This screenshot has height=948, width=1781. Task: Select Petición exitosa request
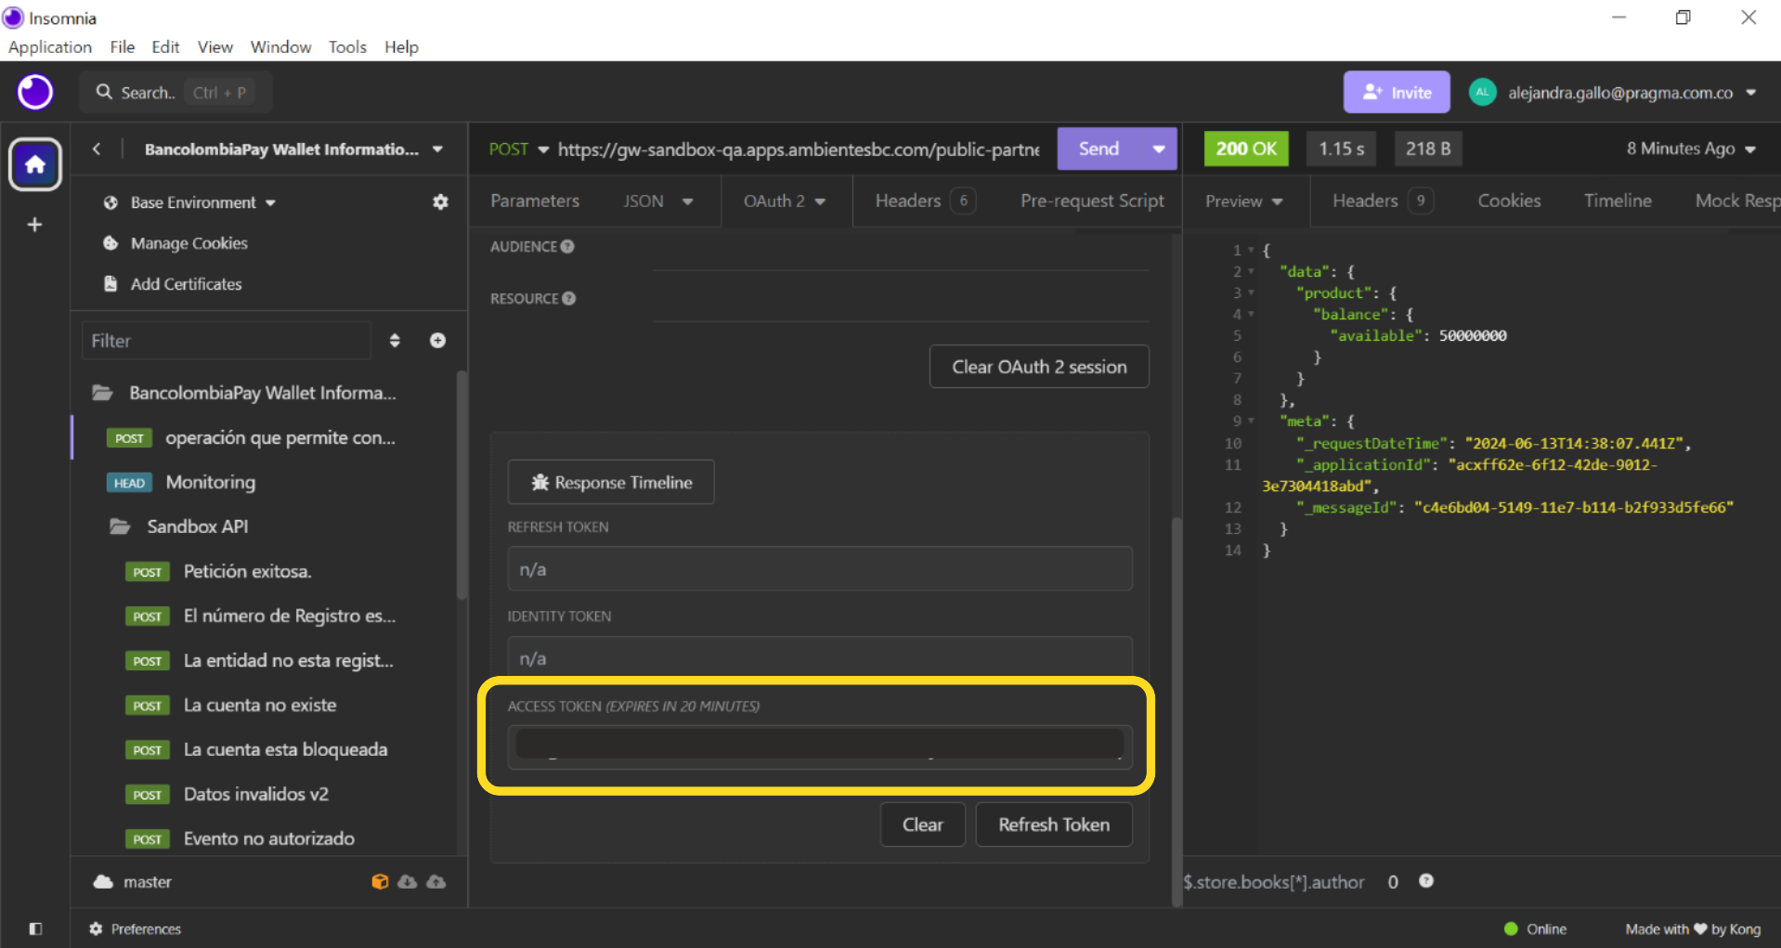pyautogui.click(x=247, y=571)
